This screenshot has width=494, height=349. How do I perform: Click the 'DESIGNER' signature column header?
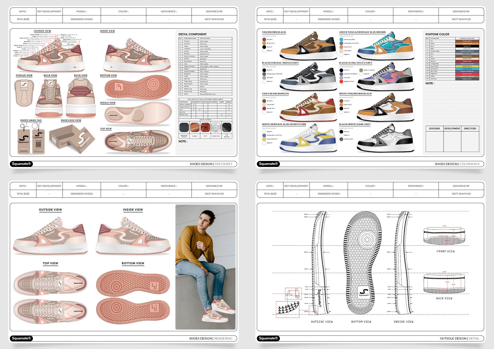[434, 128]
